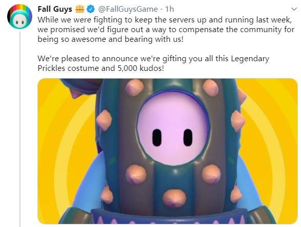Expand the tweet options chevron menu
This screenshot has height=227, width=301.
(294, 9)
